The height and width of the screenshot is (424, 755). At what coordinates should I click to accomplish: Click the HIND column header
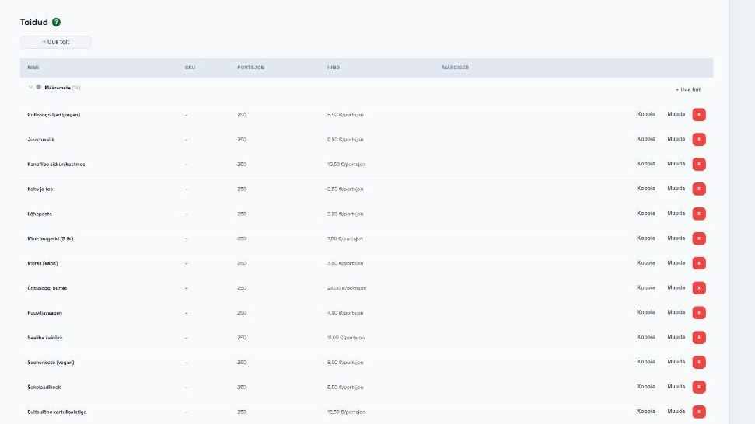pos(334,68)
